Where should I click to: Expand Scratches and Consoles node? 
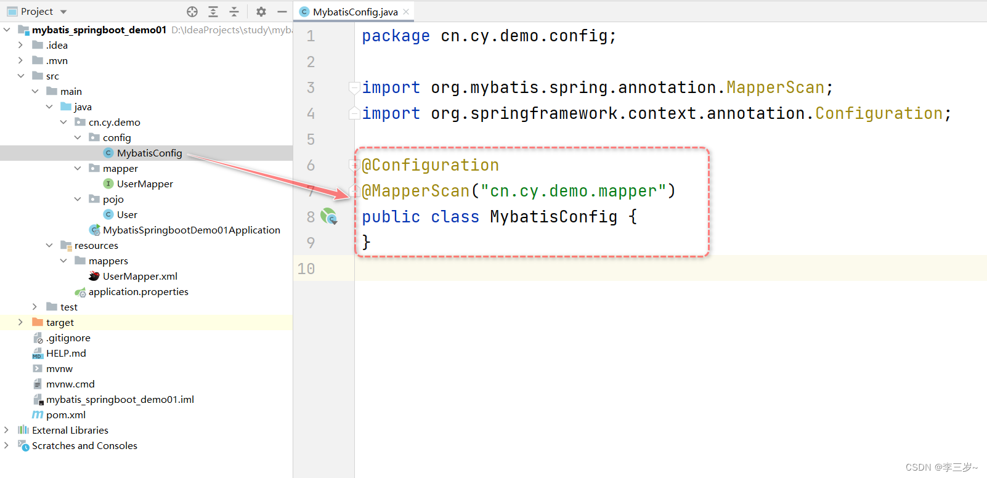click(7, 445)
